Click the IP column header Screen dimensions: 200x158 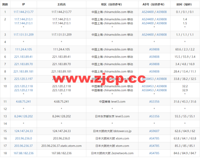click(23, 4)
